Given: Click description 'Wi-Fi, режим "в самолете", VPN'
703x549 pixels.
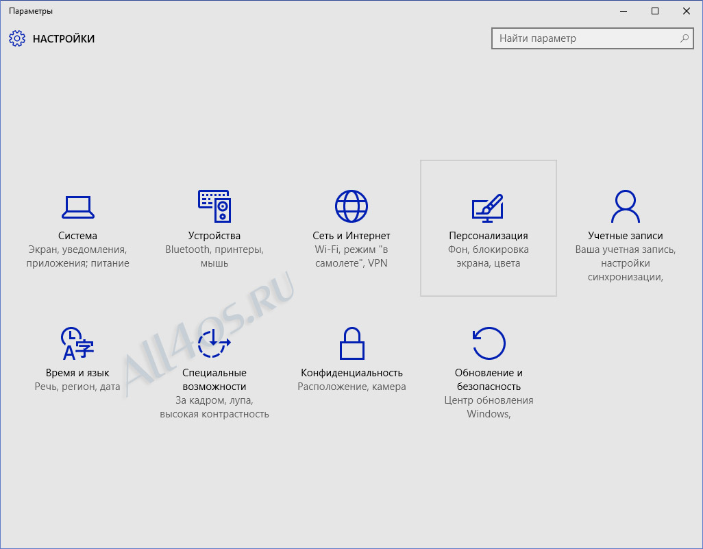Looking at the screenshot, I should (351, 256).
